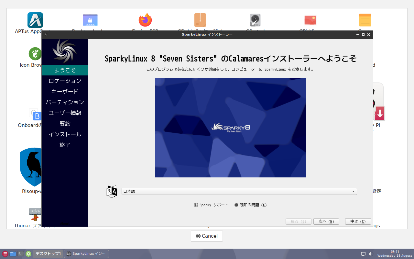Screen dimensions: 414x259
Task: Open the GDebi package installer icon
Action: (200, 20)
